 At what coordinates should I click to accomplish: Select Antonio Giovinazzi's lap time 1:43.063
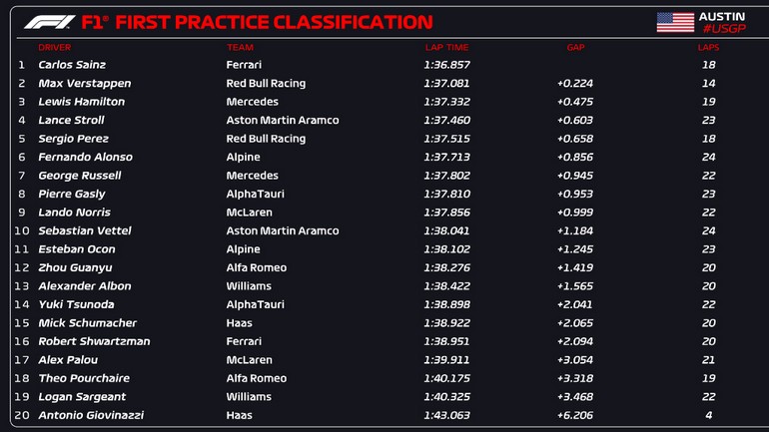(446, 415)
